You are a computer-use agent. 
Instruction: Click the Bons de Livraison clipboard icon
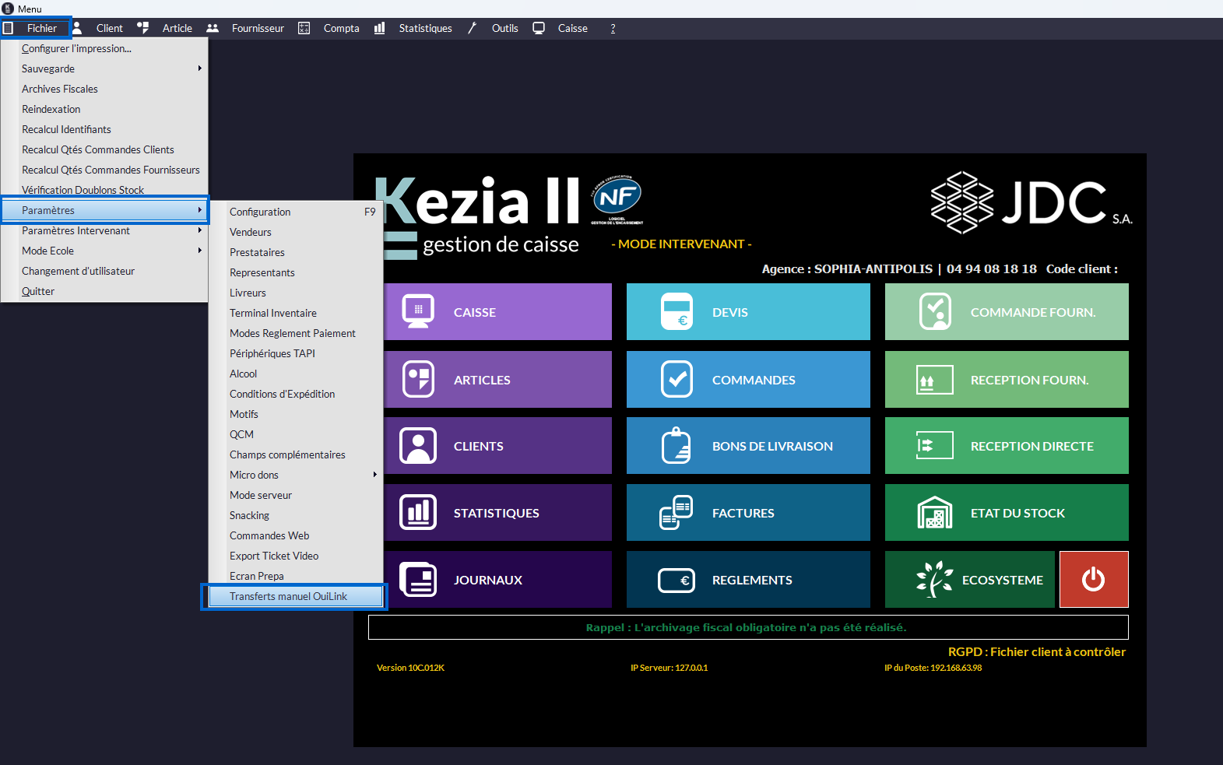pyautogui.click(x=676, y=446)
